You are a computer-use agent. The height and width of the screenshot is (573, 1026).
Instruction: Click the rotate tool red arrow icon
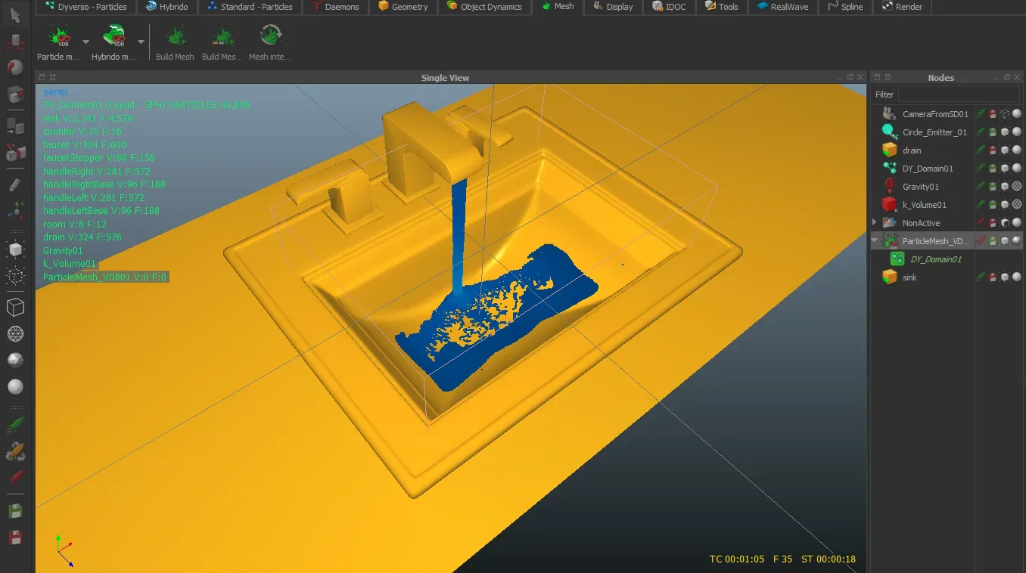(15, 67)
